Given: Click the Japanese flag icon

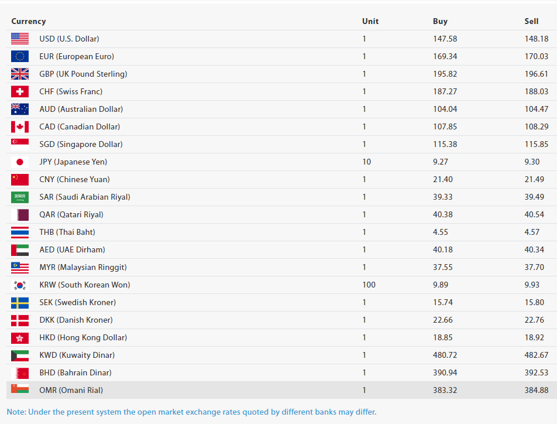Looking at the screenshot, I should pos(19,162).
